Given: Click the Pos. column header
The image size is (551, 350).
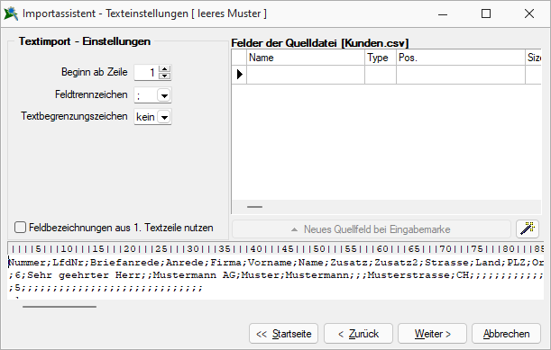Looking at the screenshot, I should click(x=461, y=58).
